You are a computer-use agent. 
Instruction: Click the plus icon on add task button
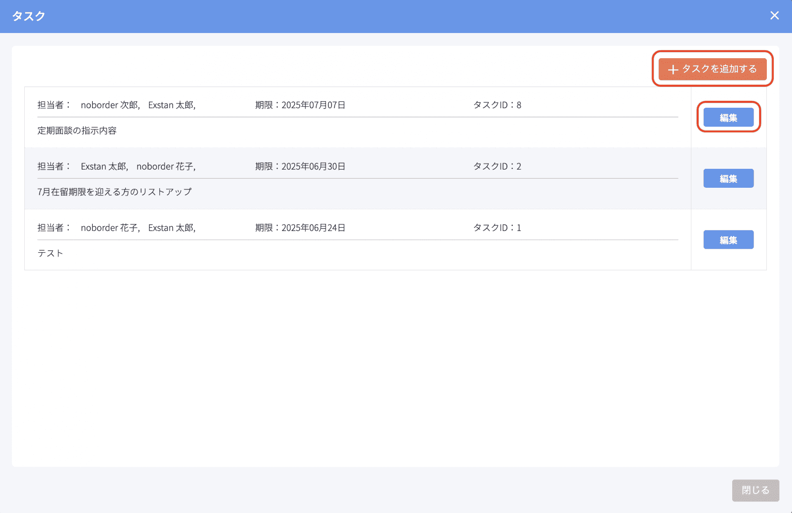(x=673, y=69)
